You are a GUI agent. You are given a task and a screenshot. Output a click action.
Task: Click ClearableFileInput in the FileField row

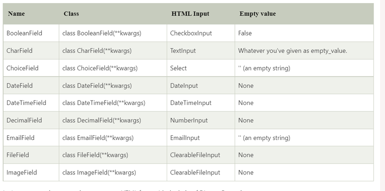[x=195, y=155]
